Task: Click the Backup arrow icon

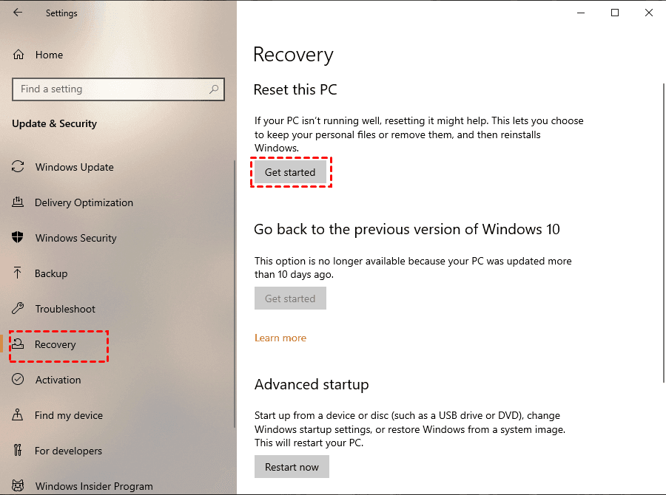Action: click(18, 273)
